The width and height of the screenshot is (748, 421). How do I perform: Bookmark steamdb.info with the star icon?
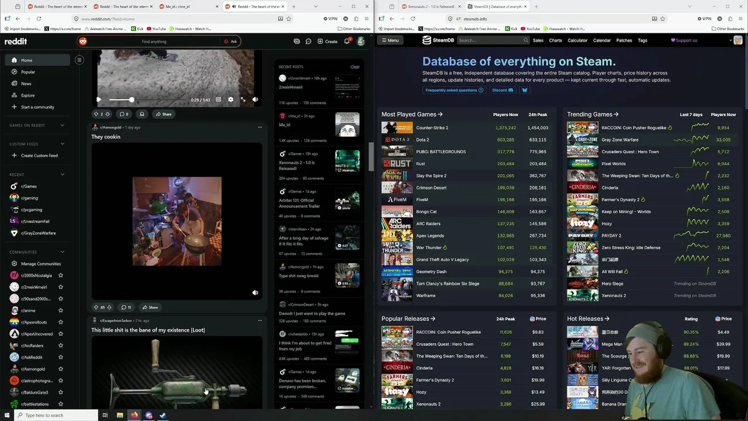pyautogui.click(x=663, y=19)
